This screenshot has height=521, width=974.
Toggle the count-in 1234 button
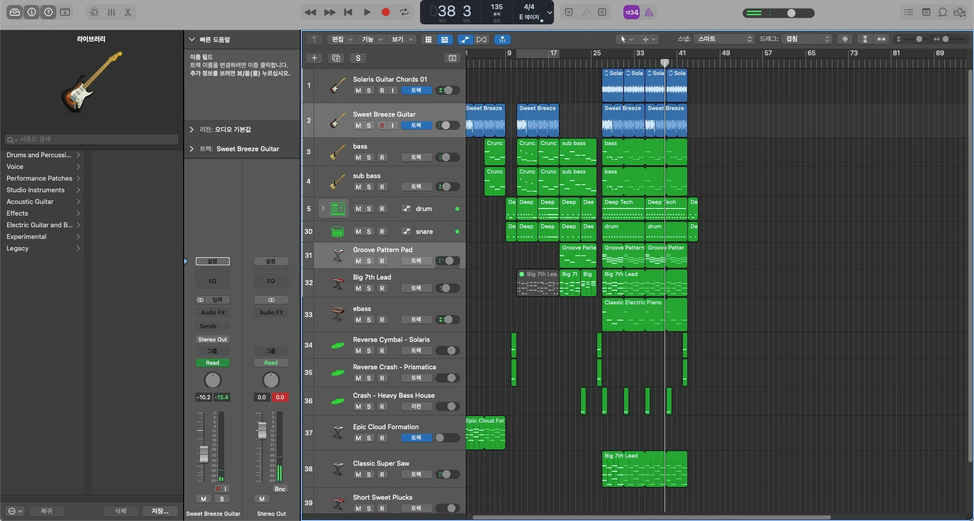pos(631,12)
